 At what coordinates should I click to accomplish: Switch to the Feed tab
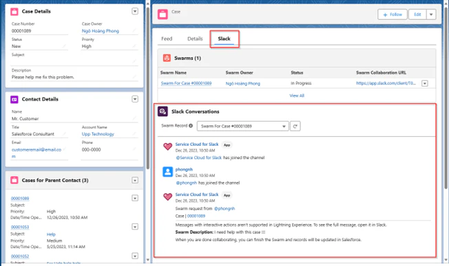pyautogui.click(x=167, y=38)
